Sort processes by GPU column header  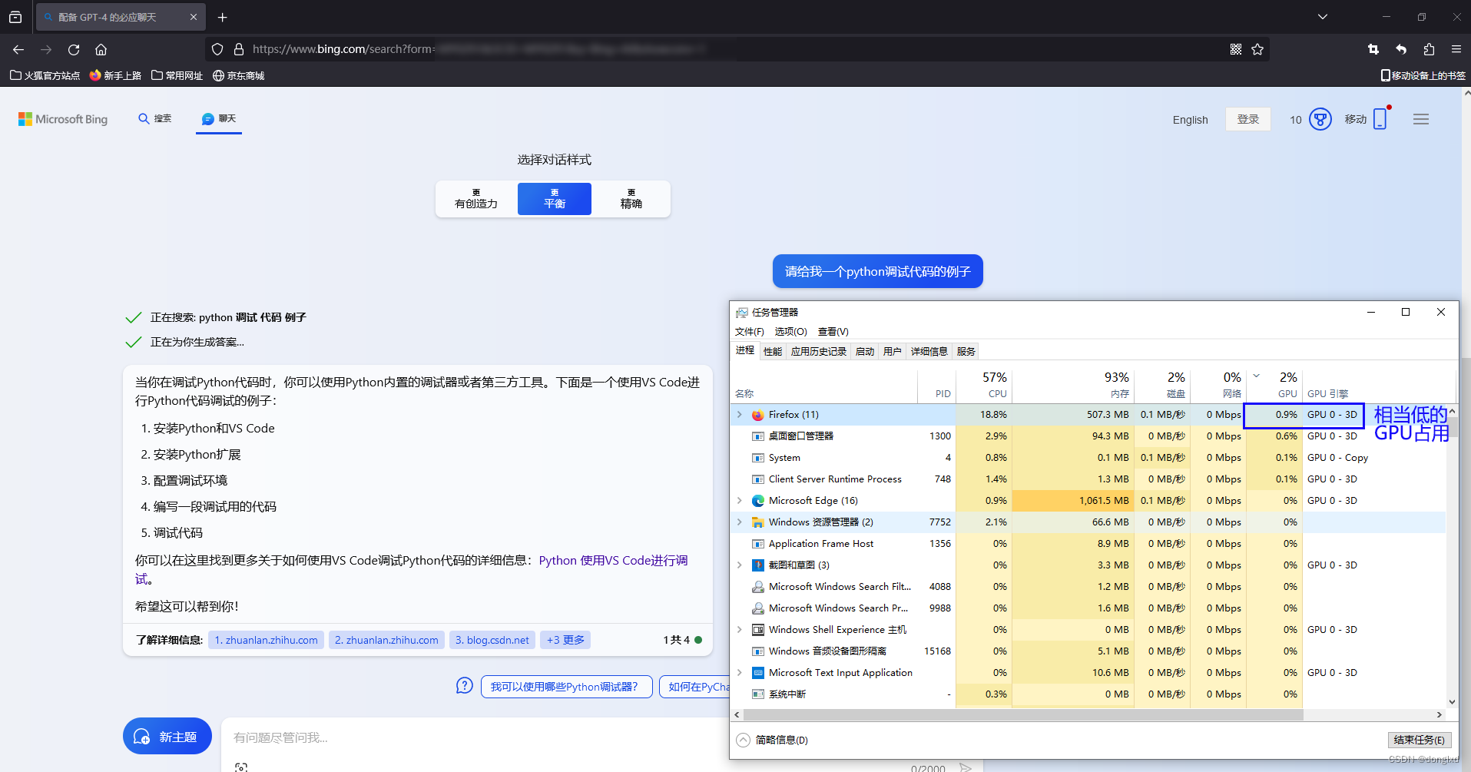[x=1275, y=384]
